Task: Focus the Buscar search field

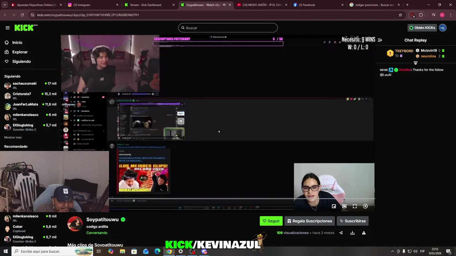Action: coord(228,28)
